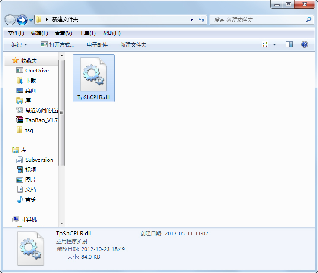Click the window maximize button
The image size is (318, 273).
coord(289,4)
